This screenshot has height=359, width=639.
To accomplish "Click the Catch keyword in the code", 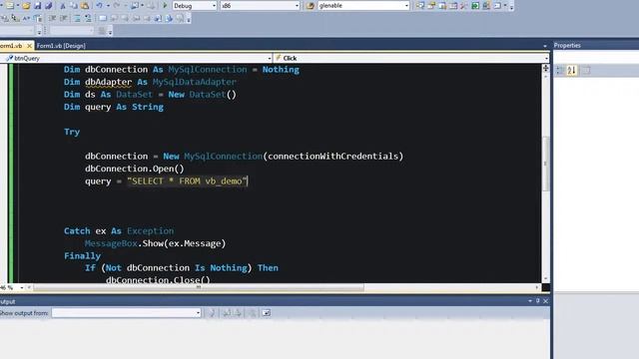I will click(77, 231).
